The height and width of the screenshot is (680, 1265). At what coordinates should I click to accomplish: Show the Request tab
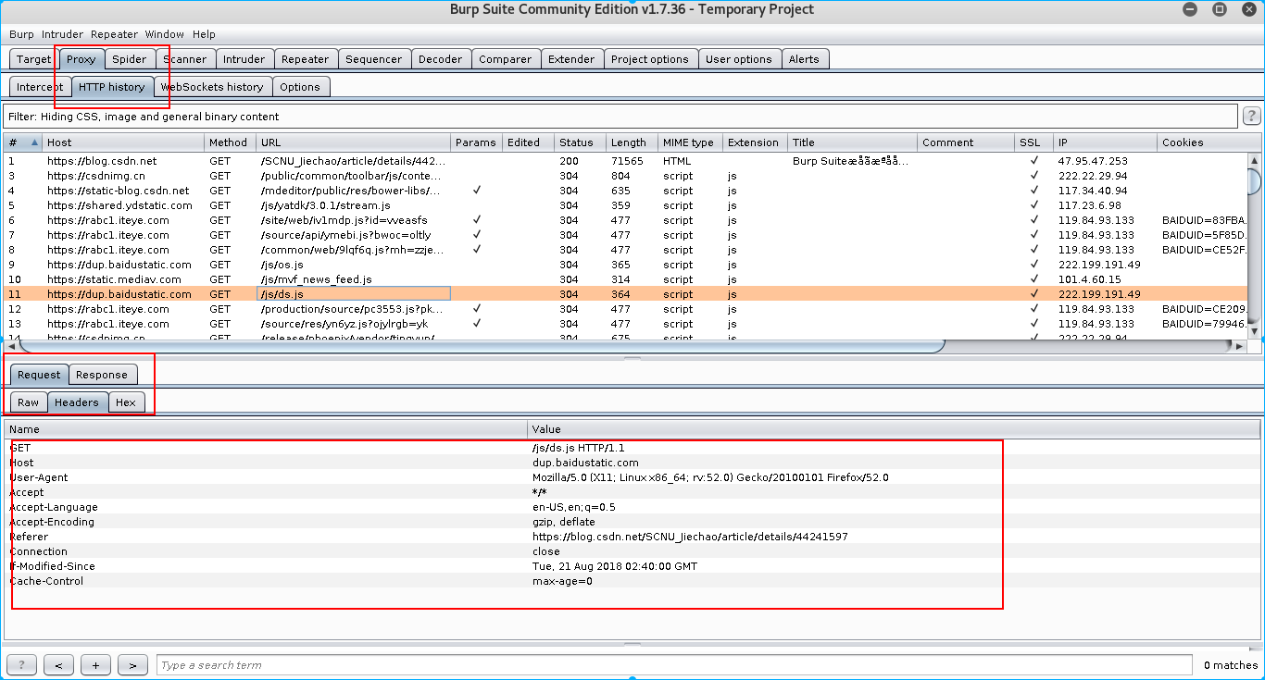(39, 375)
